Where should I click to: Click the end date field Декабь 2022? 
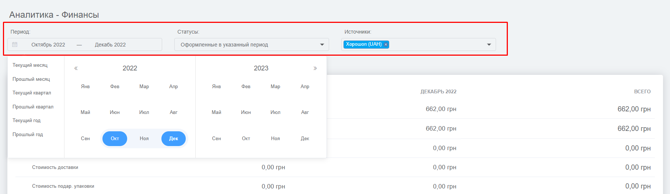(110, 45)
